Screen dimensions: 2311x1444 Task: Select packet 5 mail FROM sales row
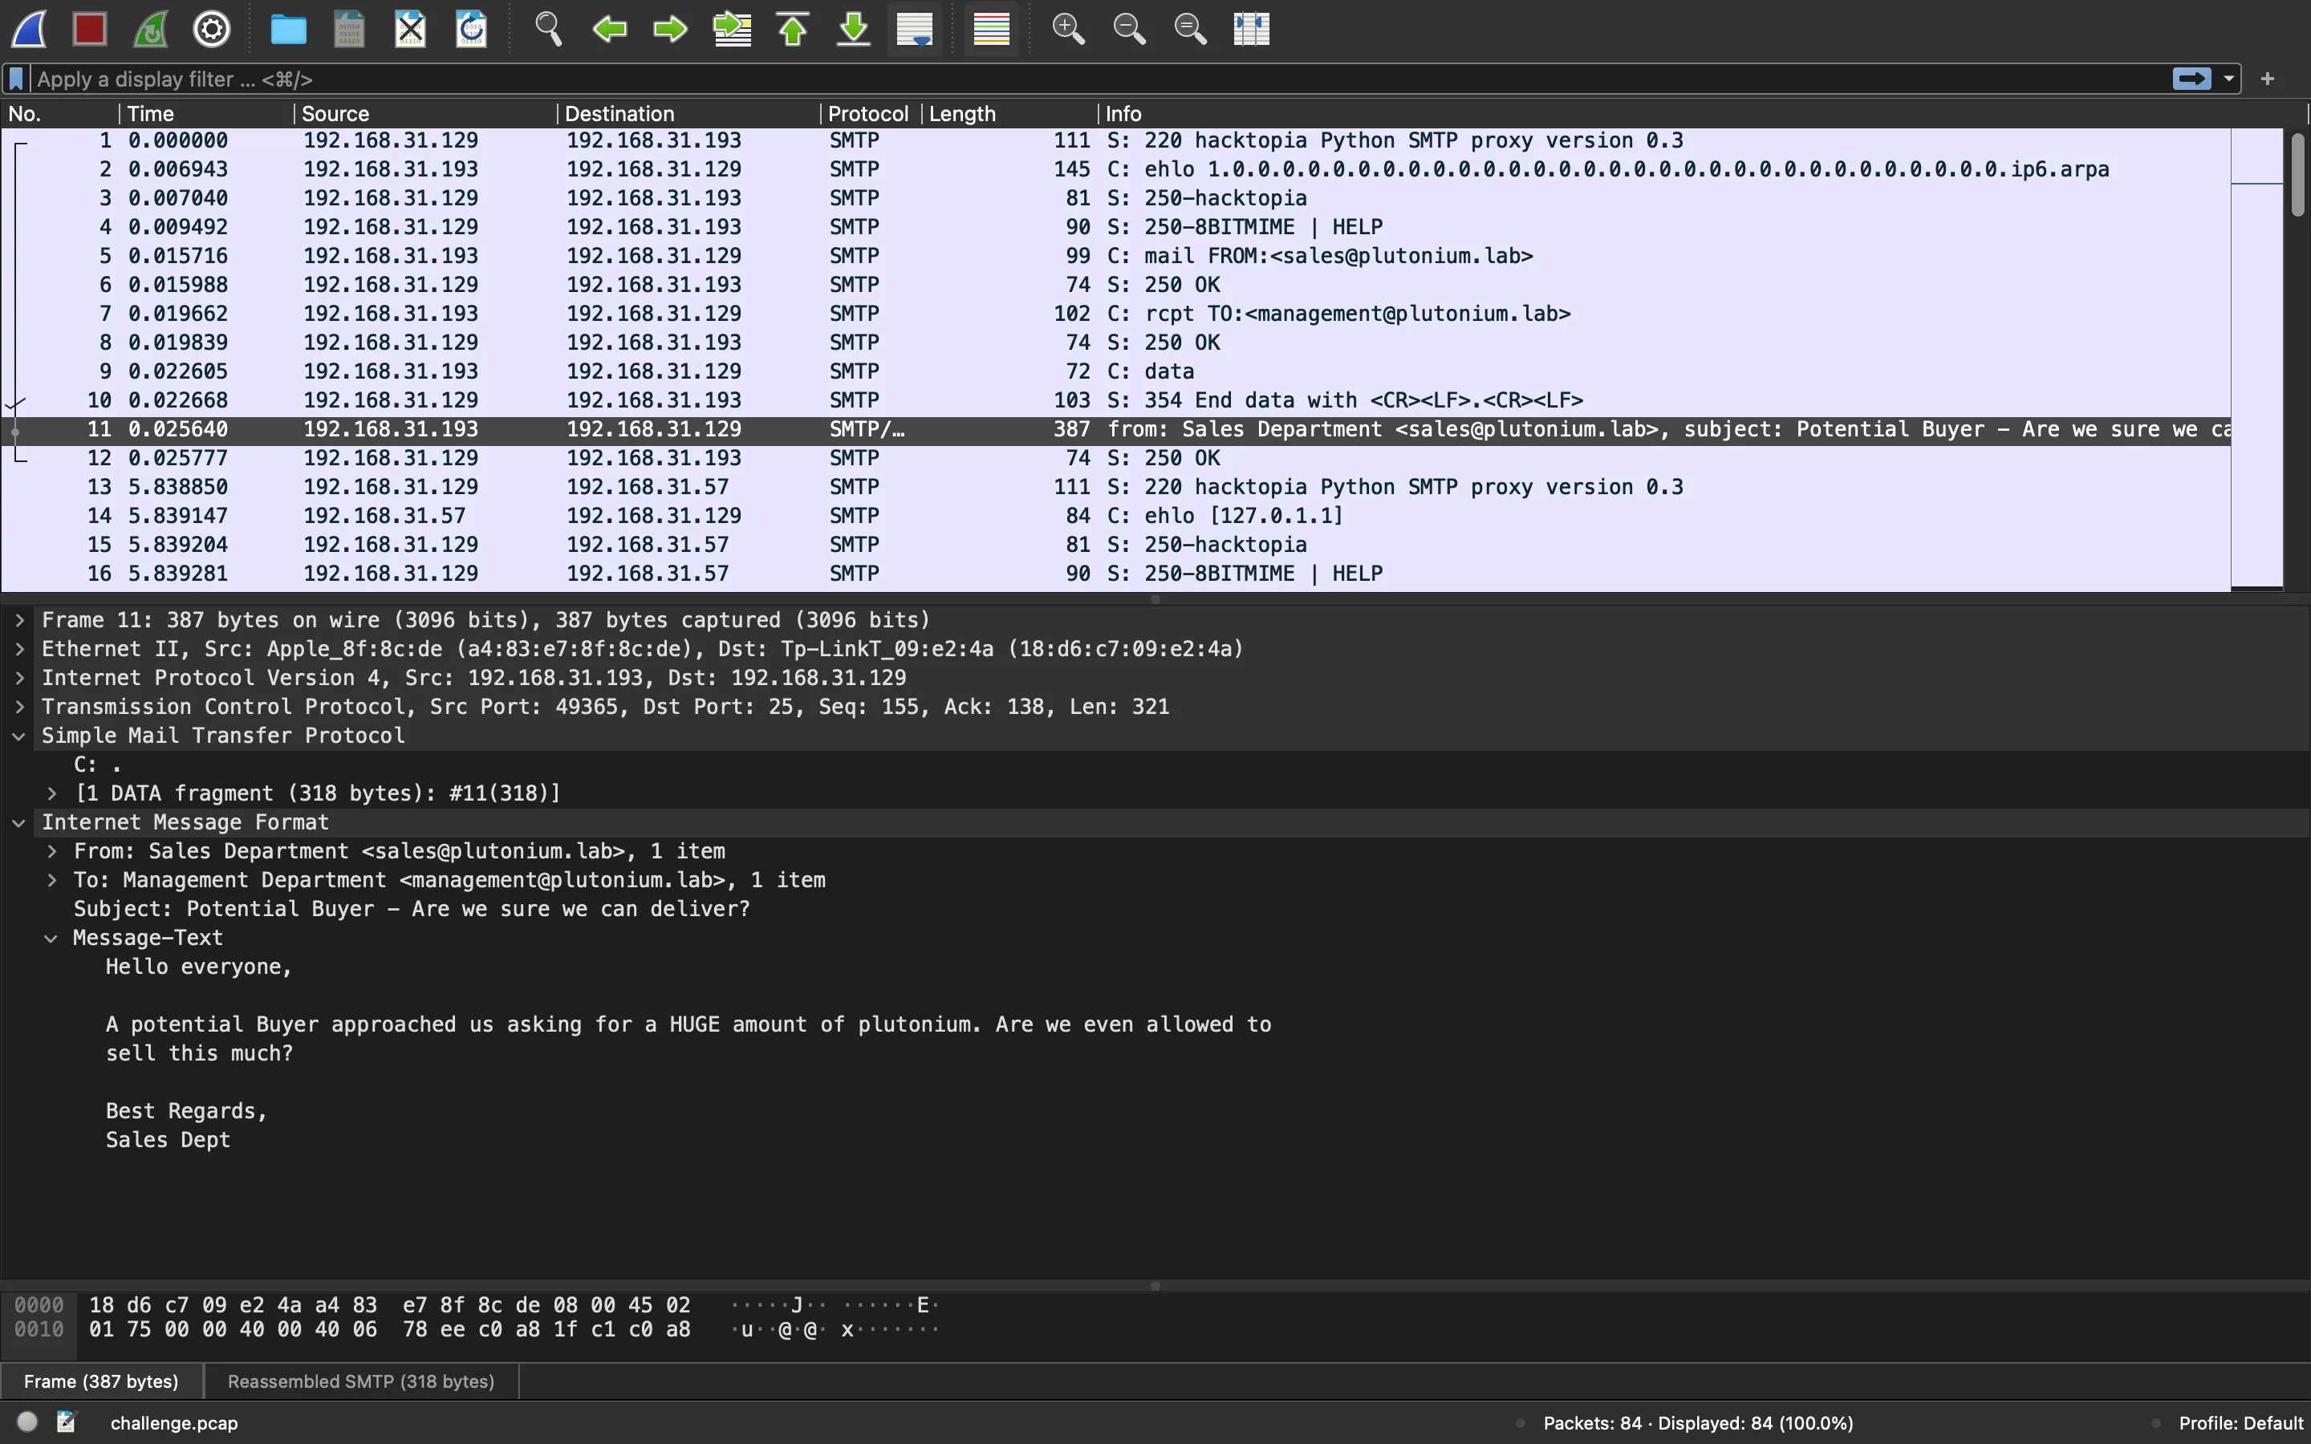[1115, 256]
